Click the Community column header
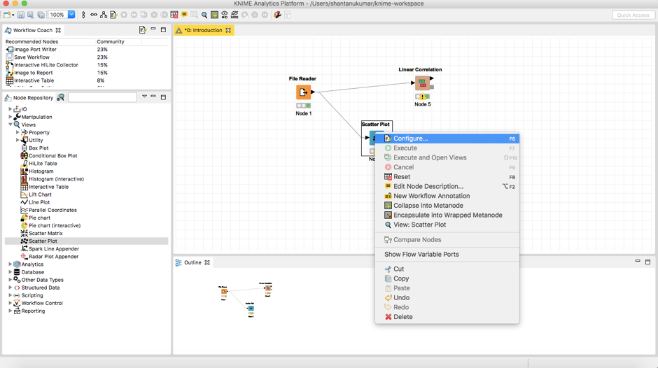The height and width of the screenshot is (368, 658). [x=111, y=41]
